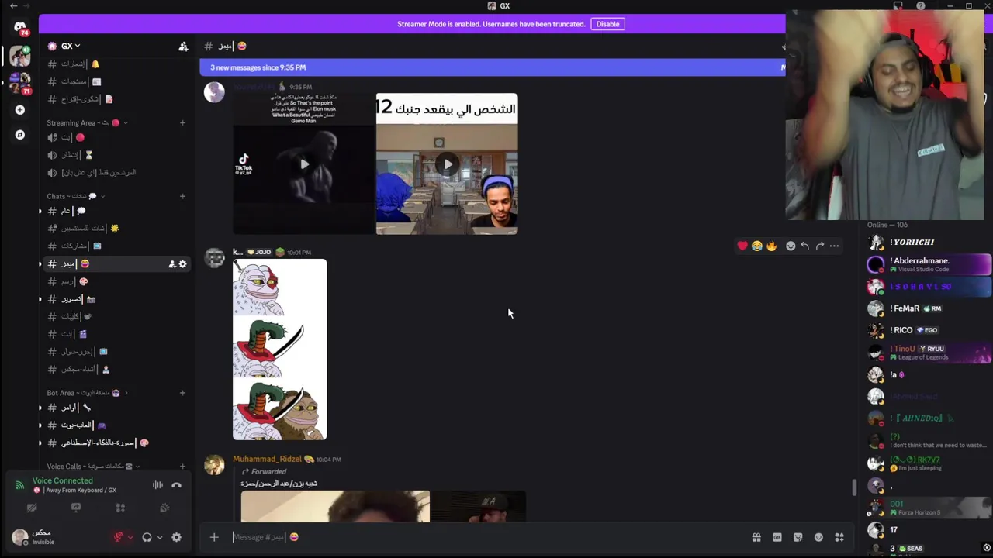This screenshot has height=558, width=993.
Task: Open apps launcher in message bar
Action: pyautogui.click(x=839, y=537)
